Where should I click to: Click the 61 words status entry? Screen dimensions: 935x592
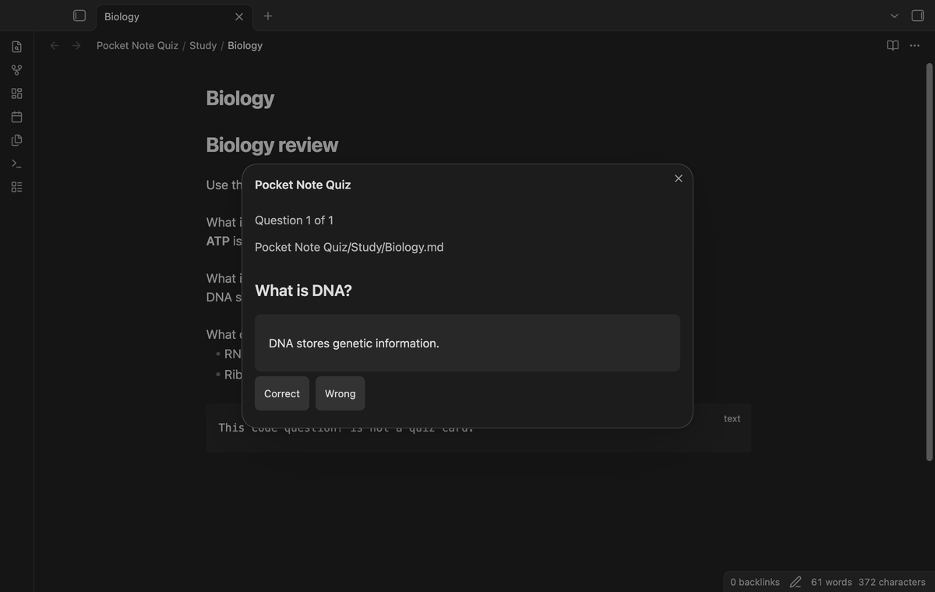pyautogui.click(x=831, y=582)
